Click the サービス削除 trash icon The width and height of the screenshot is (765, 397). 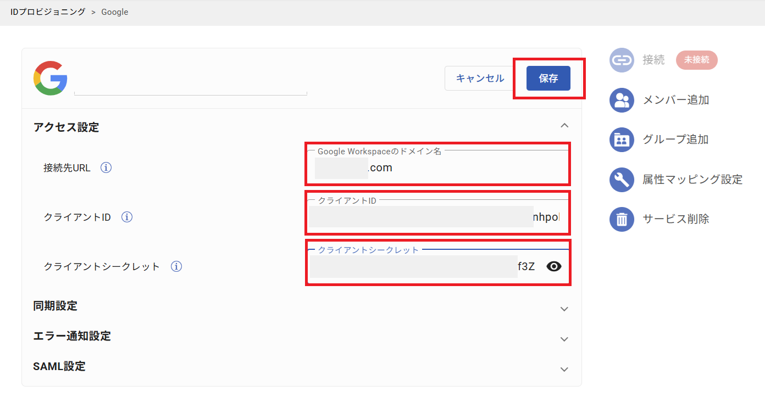tap(622, 219)
